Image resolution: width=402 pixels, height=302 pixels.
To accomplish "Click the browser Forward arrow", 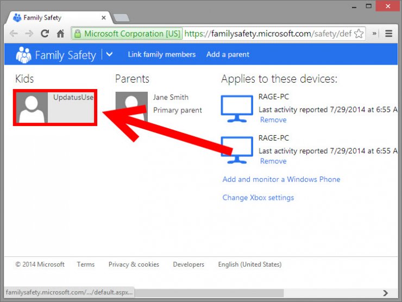I will [29, 34].
